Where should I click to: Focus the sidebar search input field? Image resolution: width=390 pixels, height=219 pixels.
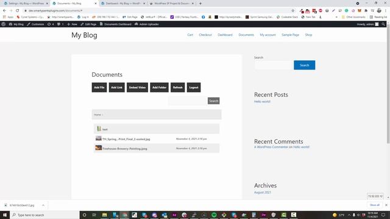(274, 65)
